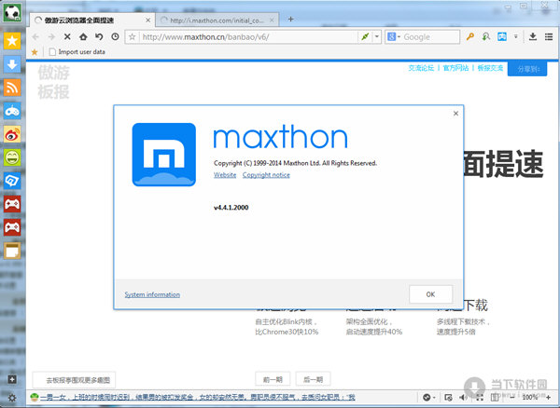Open the notes window icon in sidebar
Viewport: 560px width, 408px height.
click(12, 251)
